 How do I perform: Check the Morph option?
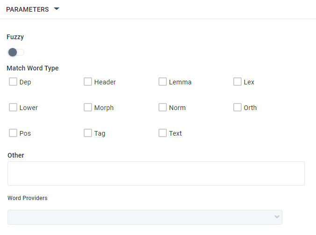click(x=88, y=108)
